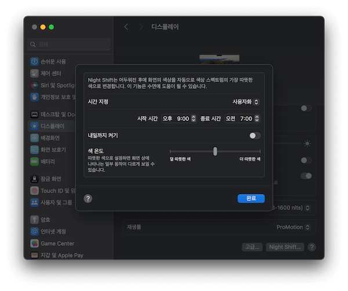The width and height of the screenshot is (348, 291).
Task: Open the 배터리 battery icon
Action: [34, 161]
